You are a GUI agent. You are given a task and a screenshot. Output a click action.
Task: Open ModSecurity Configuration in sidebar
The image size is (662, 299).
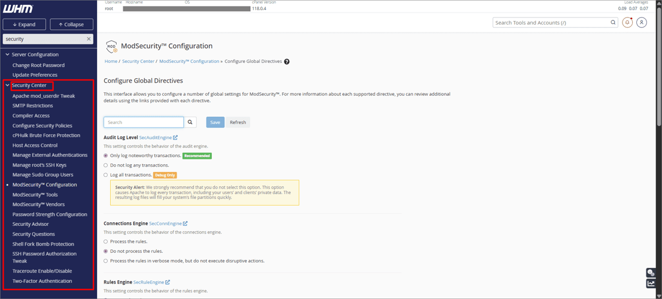(45, 185)
